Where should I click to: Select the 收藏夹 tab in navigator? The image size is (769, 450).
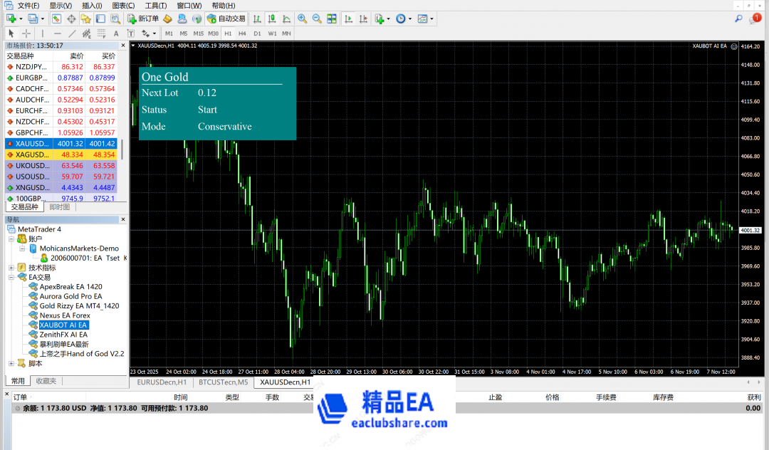tap(46, 381)
